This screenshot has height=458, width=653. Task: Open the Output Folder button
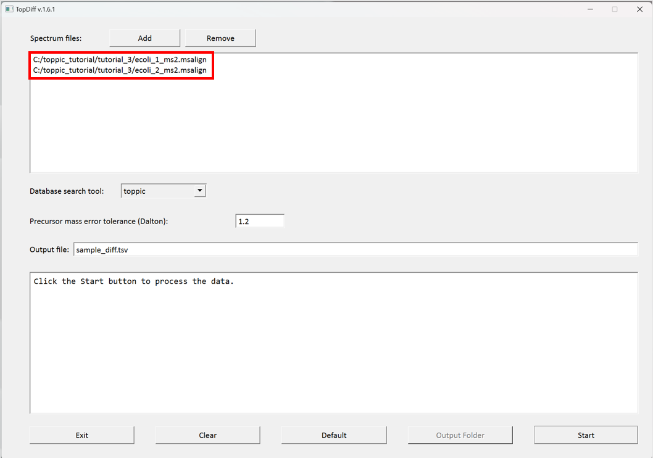[460, 435]
